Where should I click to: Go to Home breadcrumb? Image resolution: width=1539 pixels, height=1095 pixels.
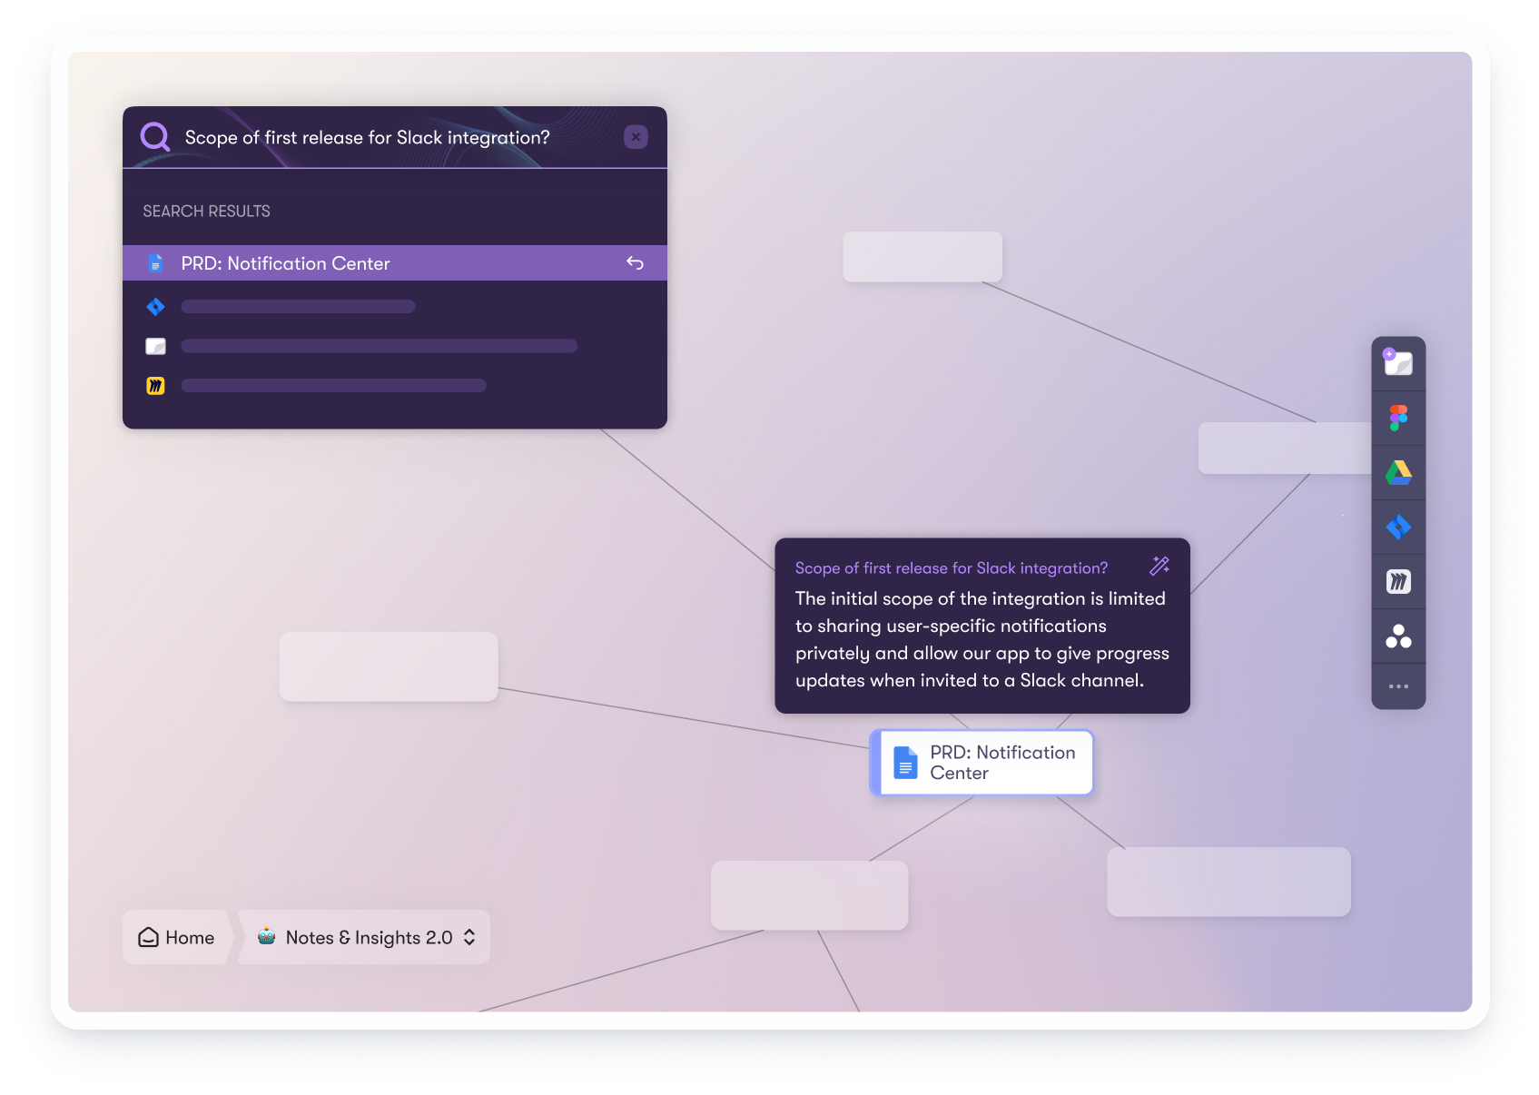(x=176, y=937)
